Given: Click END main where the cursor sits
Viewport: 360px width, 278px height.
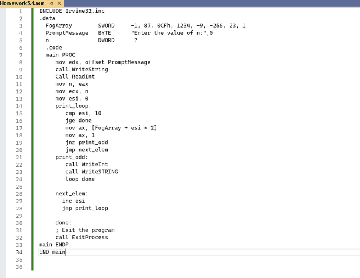Looking at the screenshot, I should (51, 252).
